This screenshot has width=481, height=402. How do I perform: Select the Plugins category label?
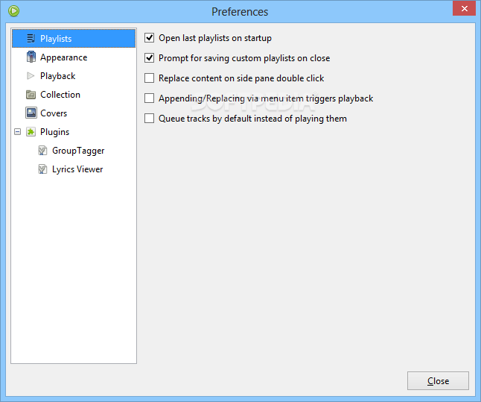[54, 132]
